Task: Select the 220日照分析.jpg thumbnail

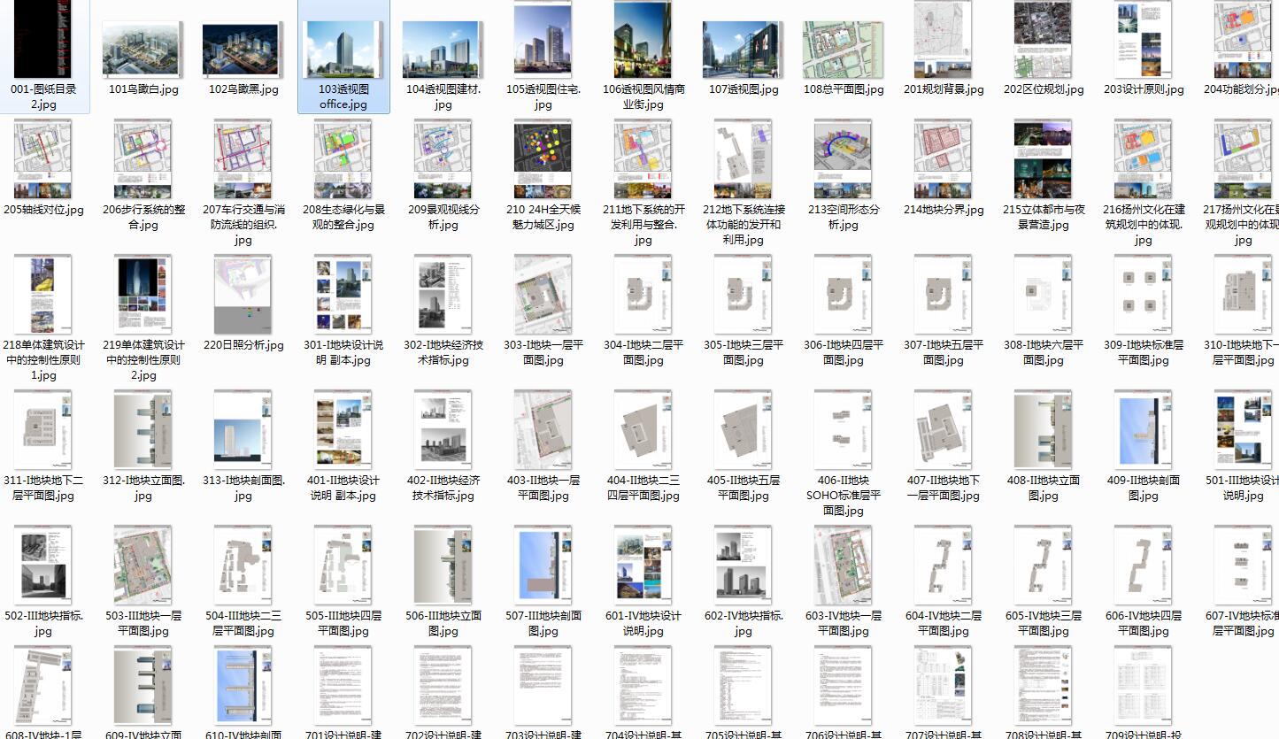Action: [243, 296]
